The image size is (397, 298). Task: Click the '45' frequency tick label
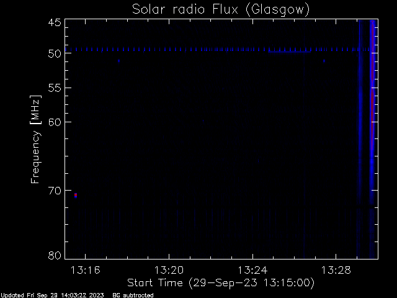[55, 22]
